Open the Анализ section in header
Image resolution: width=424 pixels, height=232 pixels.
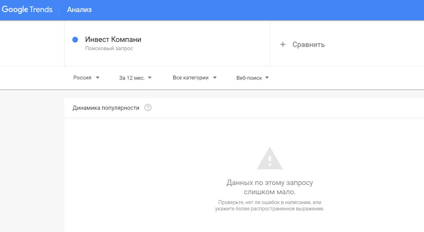(79, 10)
